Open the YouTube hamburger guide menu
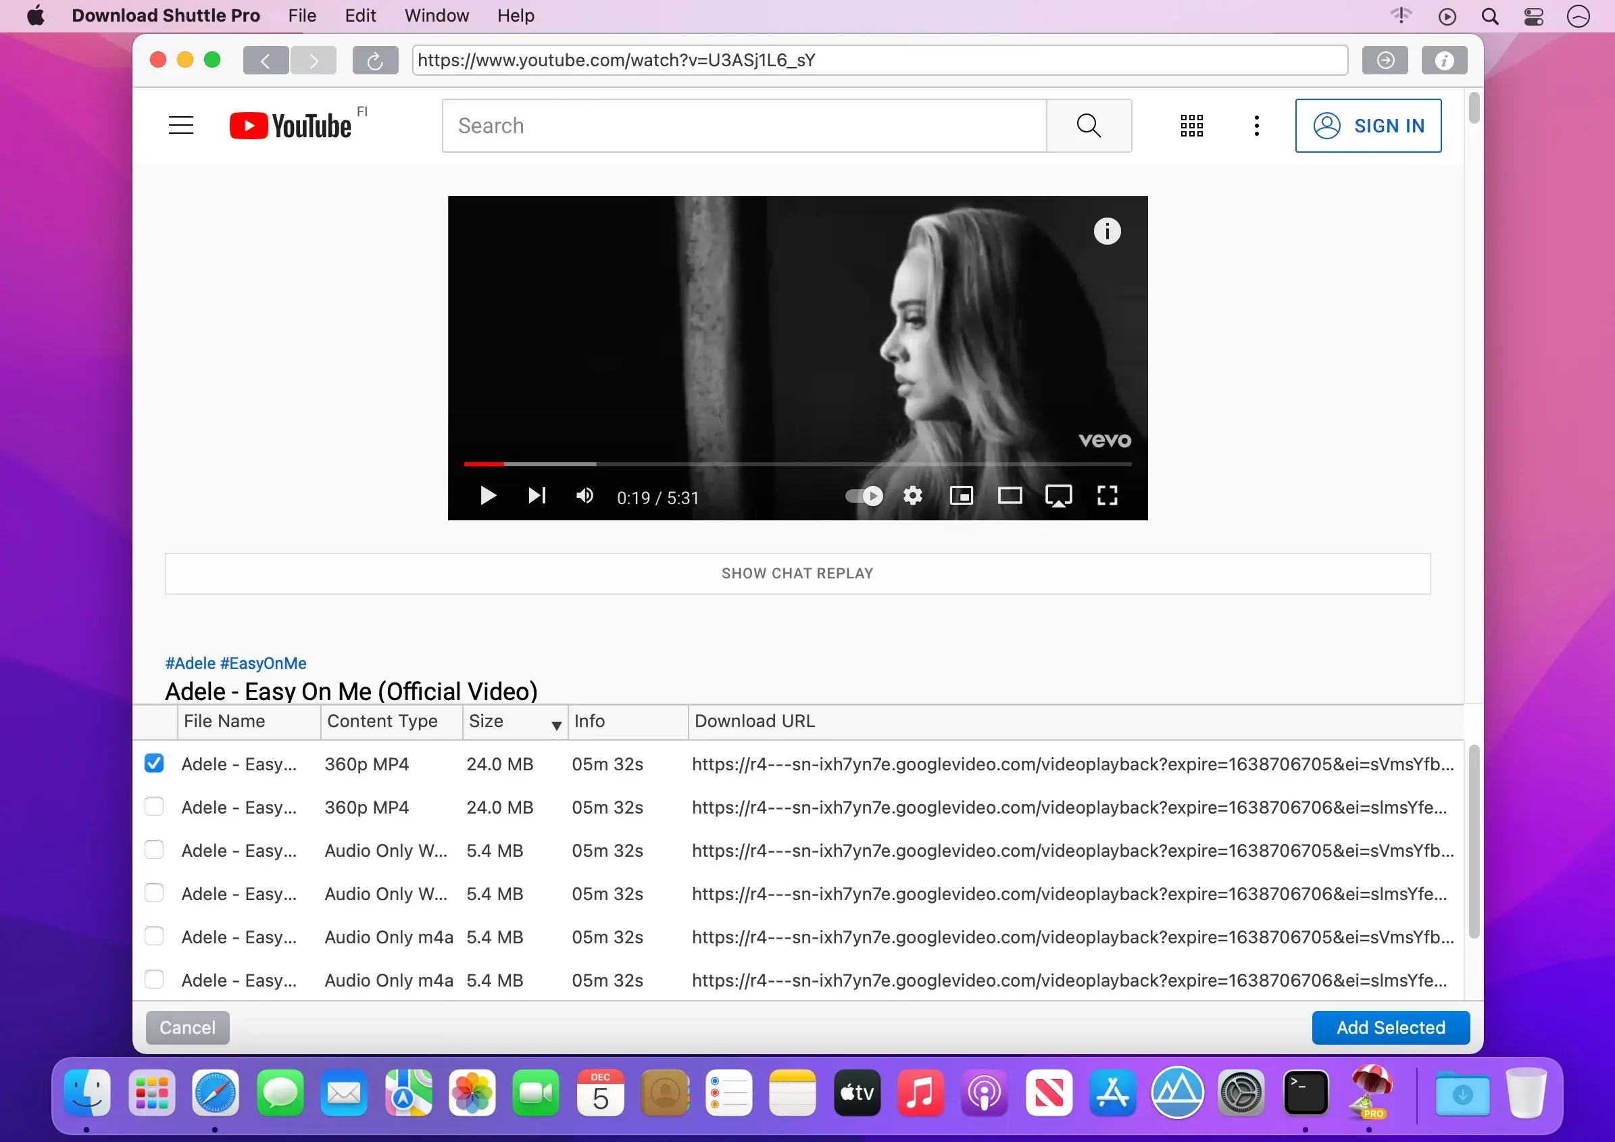 pyautogui.click(x=181, y=125)
